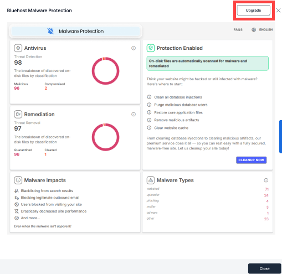The image size is (282, 274).
Task: Click the mailer malware type row
Action: (x=208, y=207)
